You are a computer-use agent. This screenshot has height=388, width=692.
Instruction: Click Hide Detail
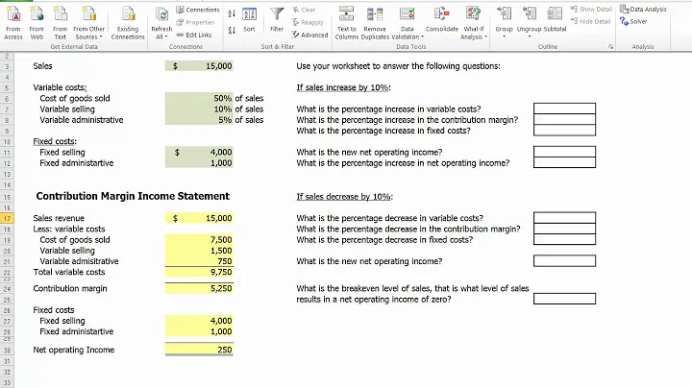pos(590,21)
